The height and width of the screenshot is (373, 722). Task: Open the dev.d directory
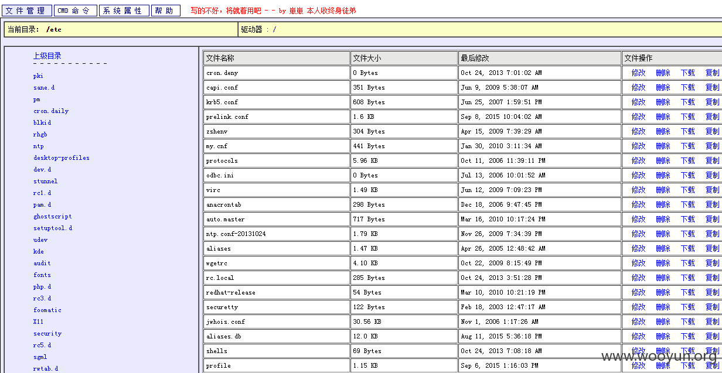(42, 170)
